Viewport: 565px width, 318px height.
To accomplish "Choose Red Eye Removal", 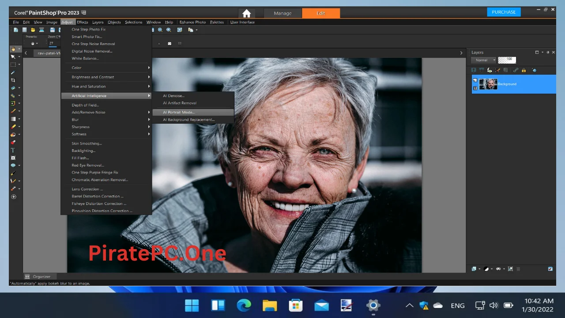I will [x=106, y=165].
